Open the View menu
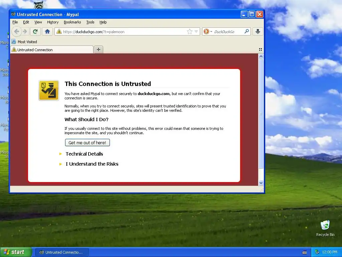Screen dimensions: 342x257 38,22
